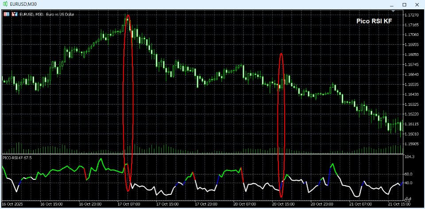Maximize the EURUSD,M30 chart window
Viewport: 425px width, 209px height.
[404, 4]
